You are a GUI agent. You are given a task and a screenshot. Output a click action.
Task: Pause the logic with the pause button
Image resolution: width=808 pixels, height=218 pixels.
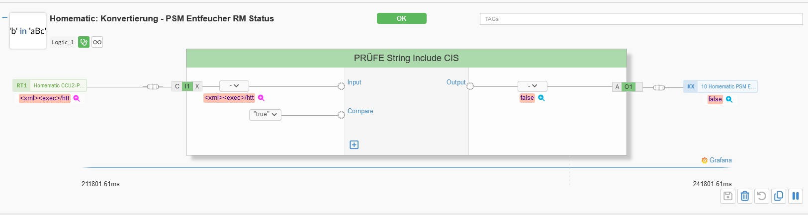pyautogui.click(x=796, y=196)
